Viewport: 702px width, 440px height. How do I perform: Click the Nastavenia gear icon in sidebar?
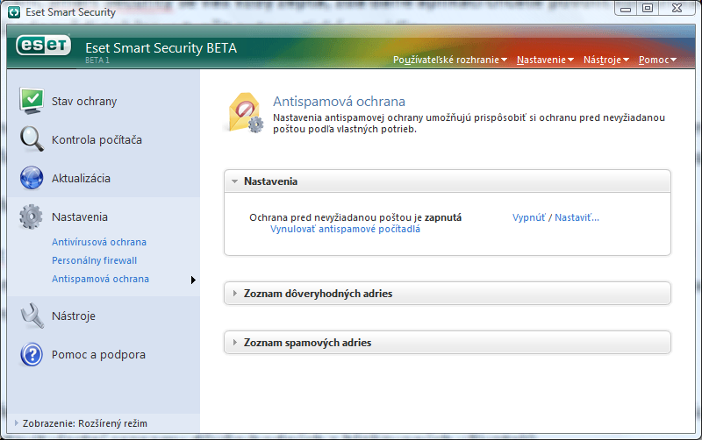click(x=32, y=216)
